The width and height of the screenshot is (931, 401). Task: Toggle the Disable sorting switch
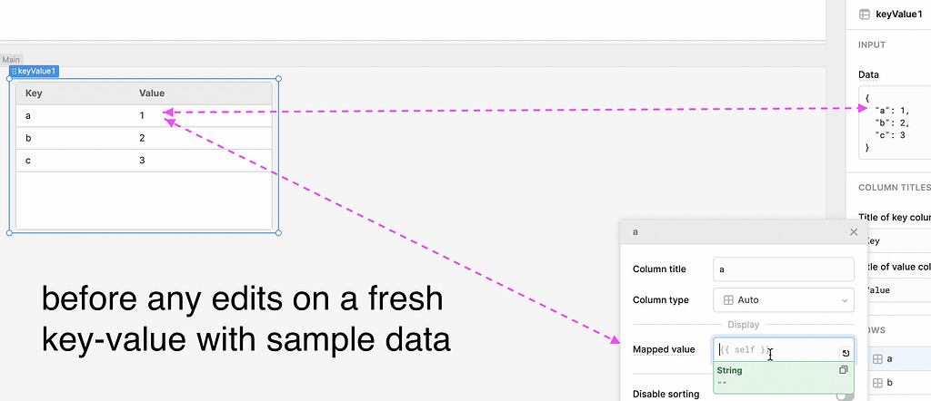pyautogui.click(x=845, y=394)
